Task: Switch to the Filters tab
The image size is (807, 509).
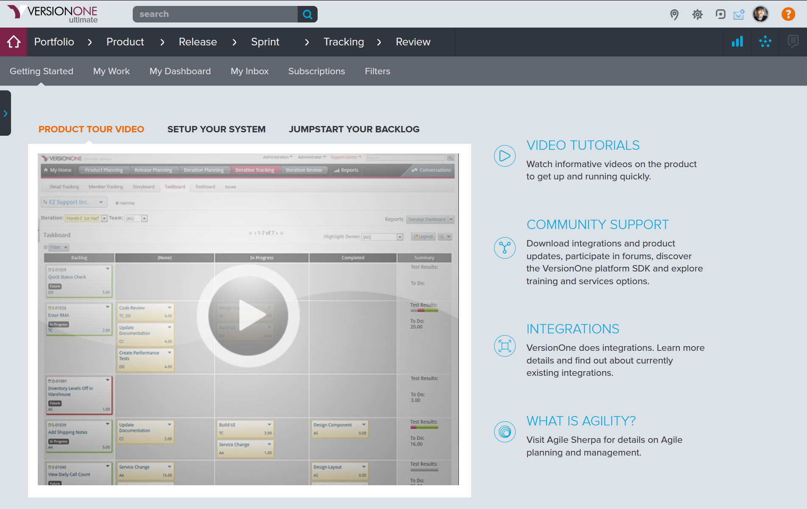Action: tap(377, 71)
